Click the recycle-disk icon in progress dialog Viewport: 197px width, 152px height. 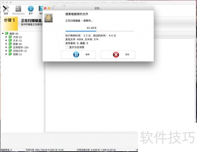click(x=48, y=18)
